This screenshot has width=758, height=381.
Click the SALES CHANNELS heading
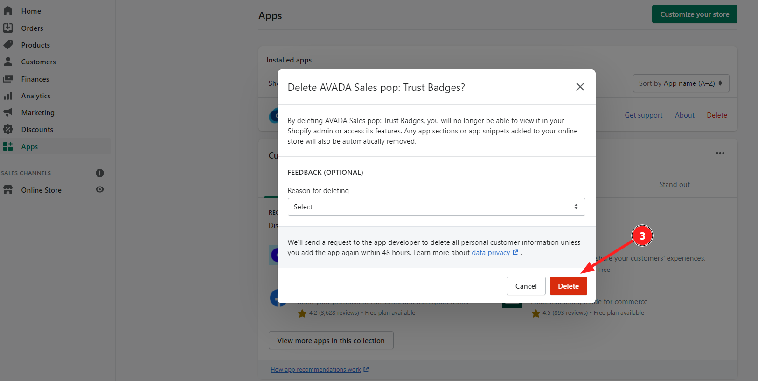tap(26, 173)
